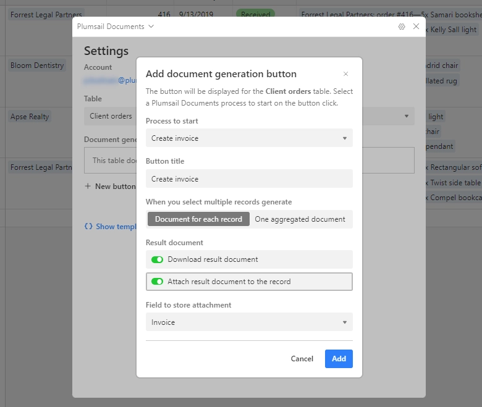The height and width of the screenshot is (407, 482).
Task: Click the blue Add button
Action: [339, 359]
